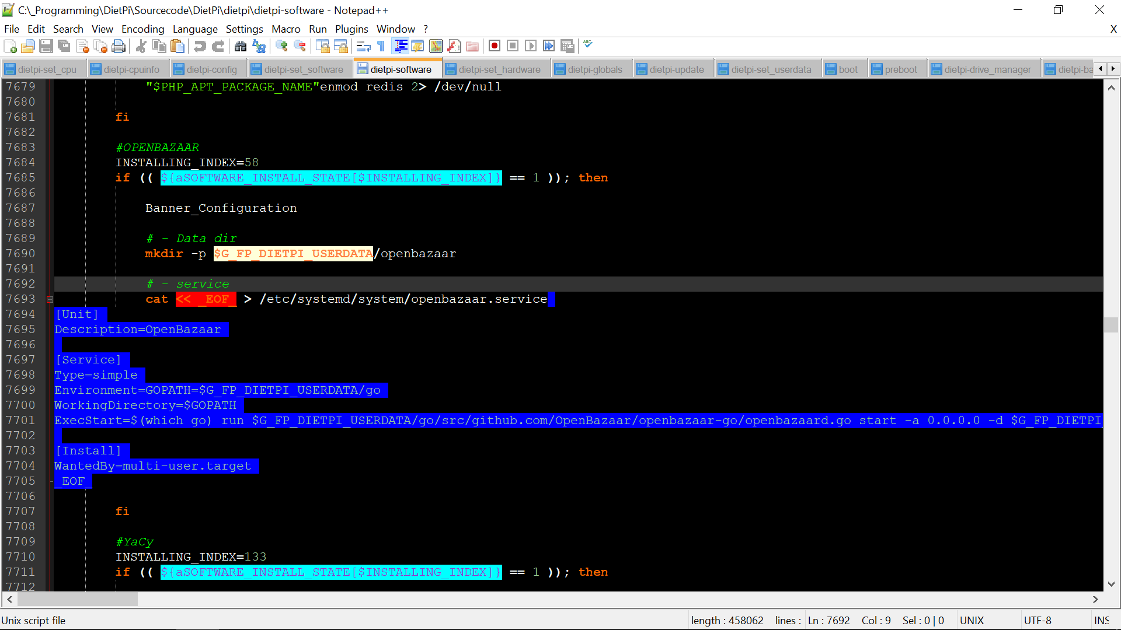Click the Print toolbar icon
The width and height of the screenshot is (1121, 630).
point(119,46)
